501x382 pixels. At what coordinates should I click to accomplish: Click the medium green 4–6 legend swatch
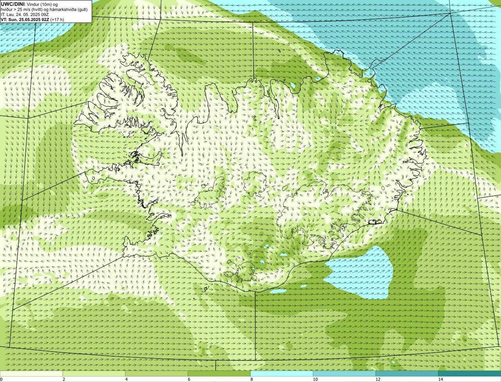coord(157,374)
